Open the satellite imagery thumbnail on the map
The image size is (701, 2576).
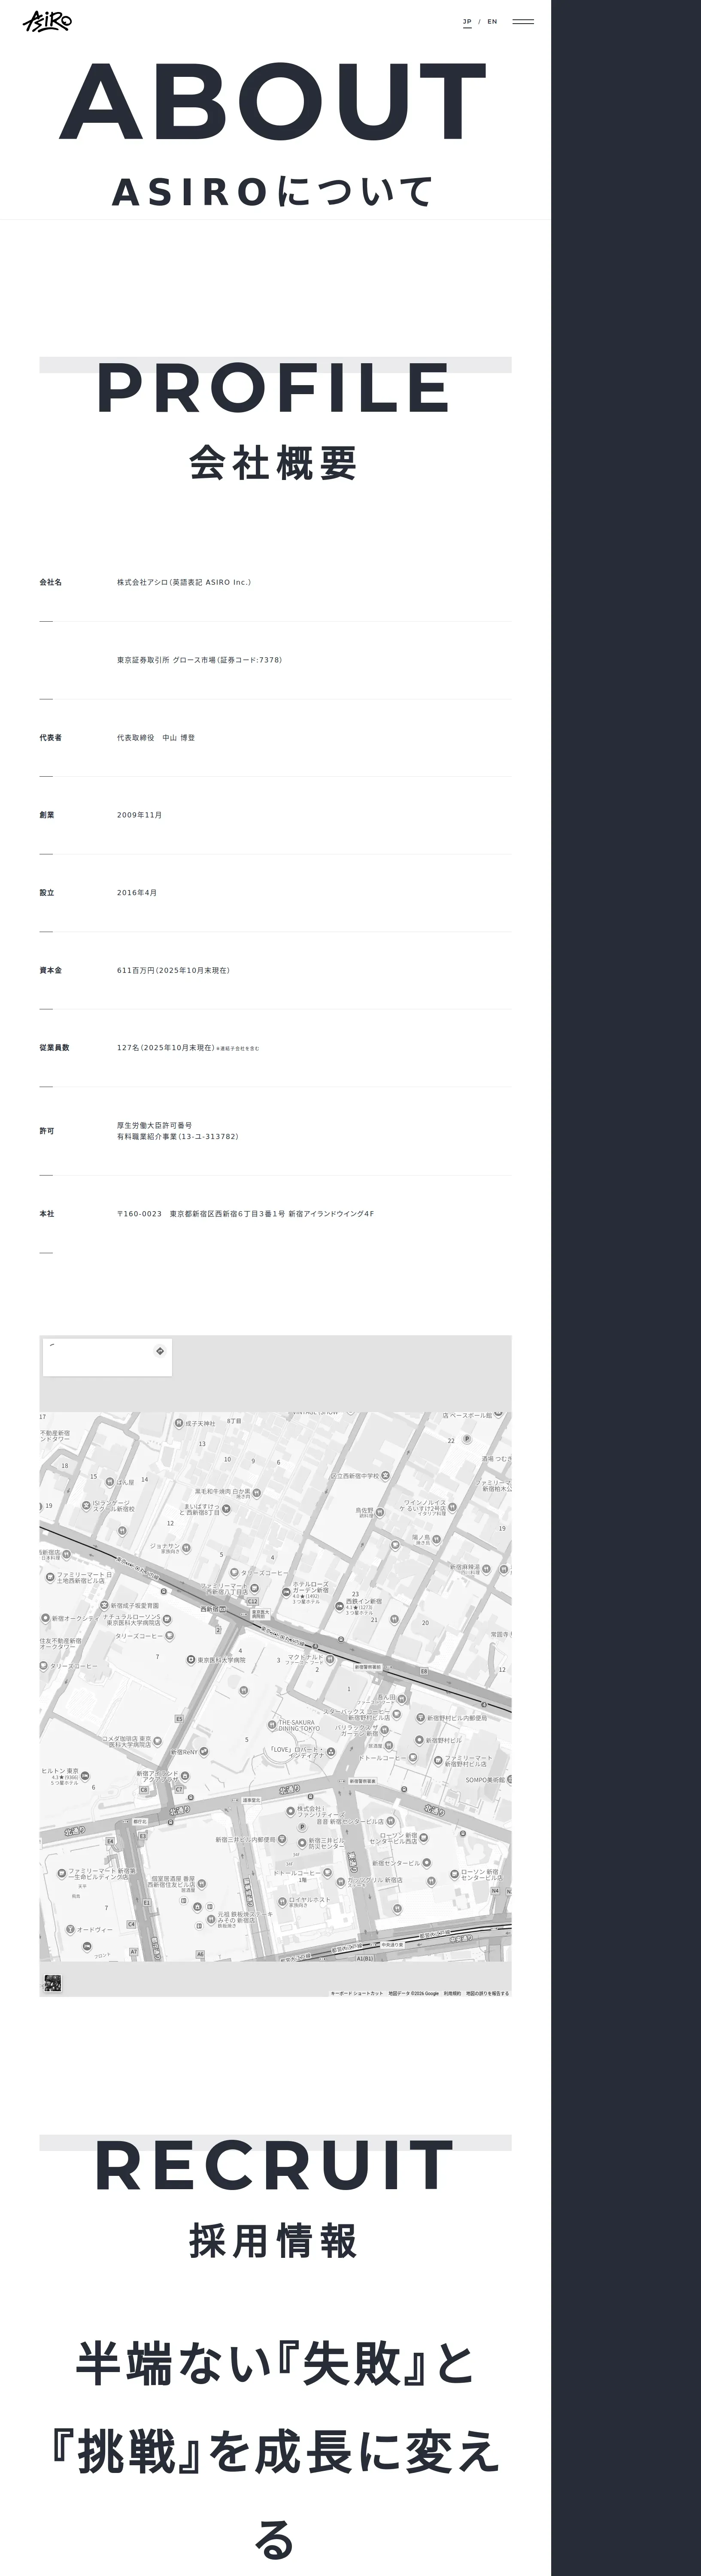click(52, 1983)
